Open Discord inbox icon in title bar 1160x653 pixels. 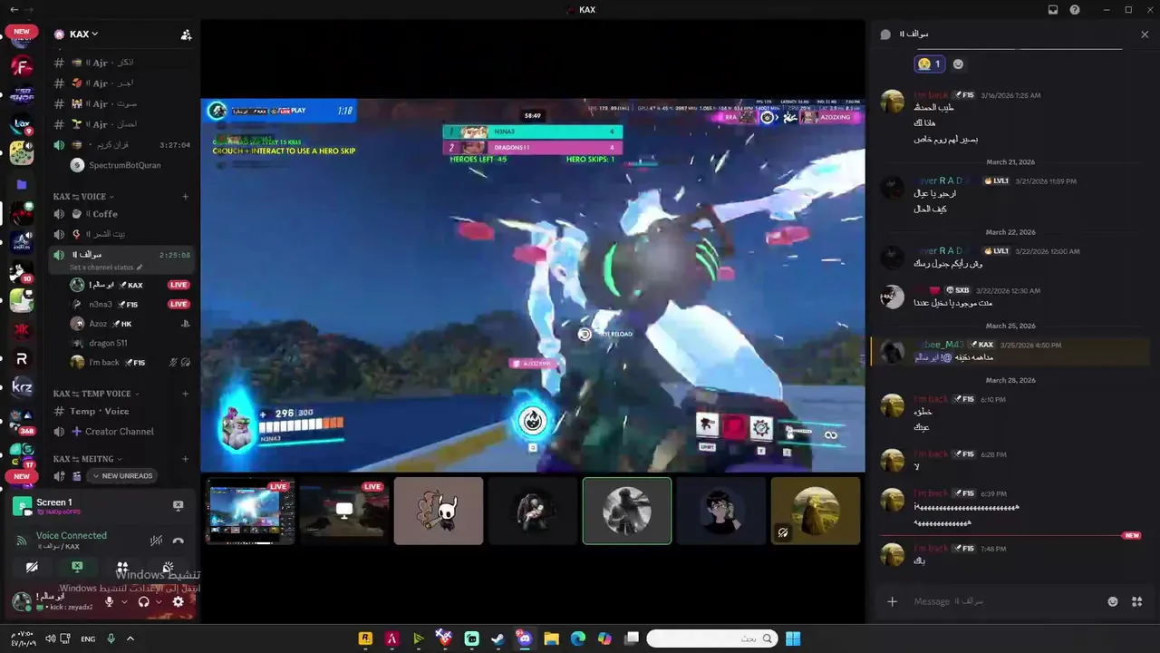(1053, 10)
